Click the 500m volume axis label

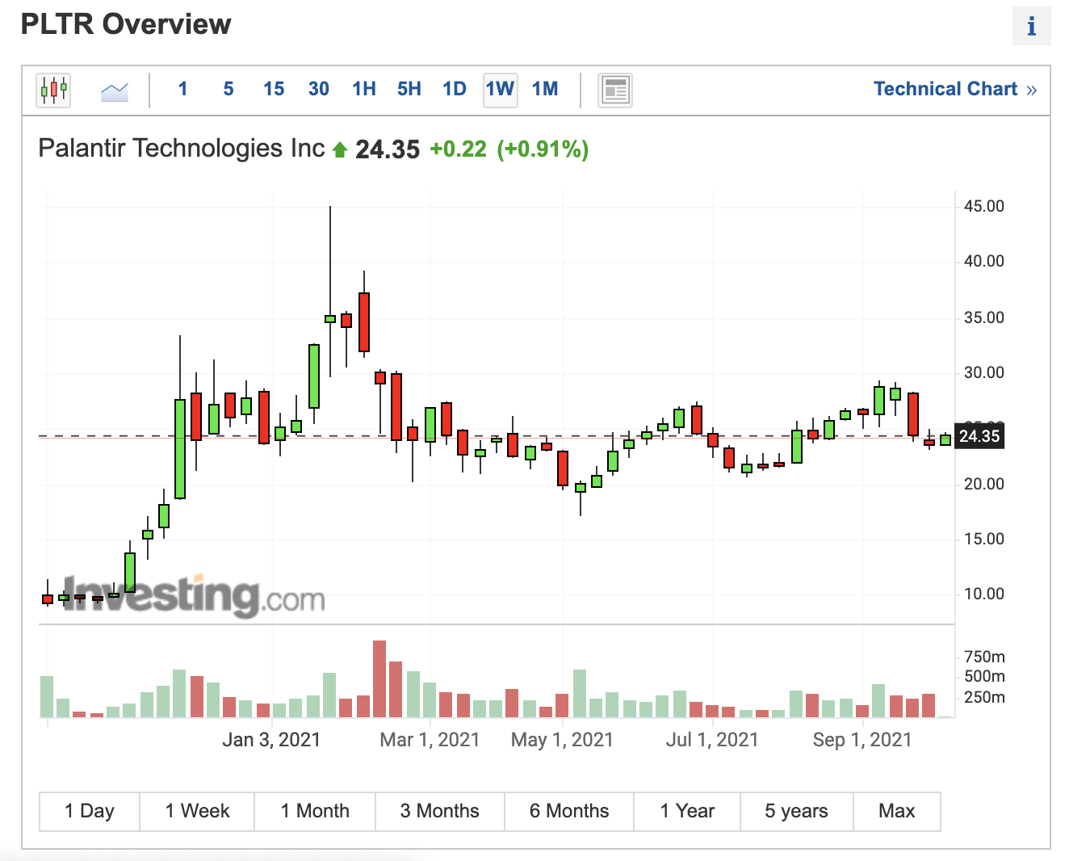(984, 676)
